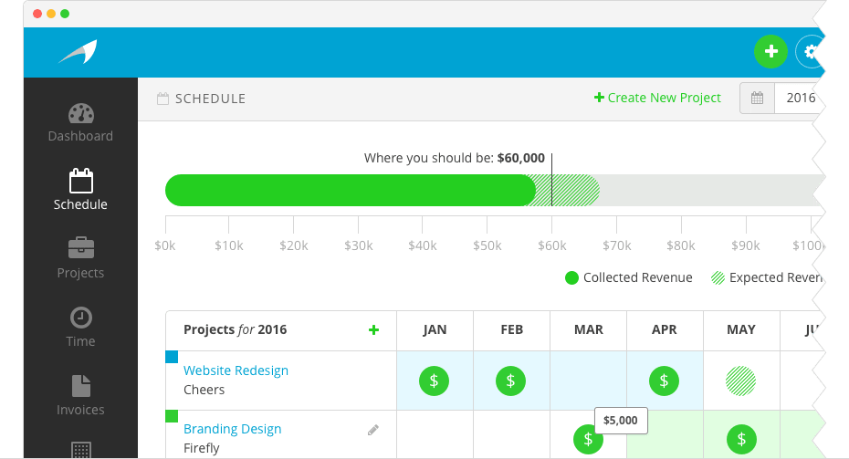Click the JAN column header
The height and width of the screenshot is (459, 849).
pos(435,329)
